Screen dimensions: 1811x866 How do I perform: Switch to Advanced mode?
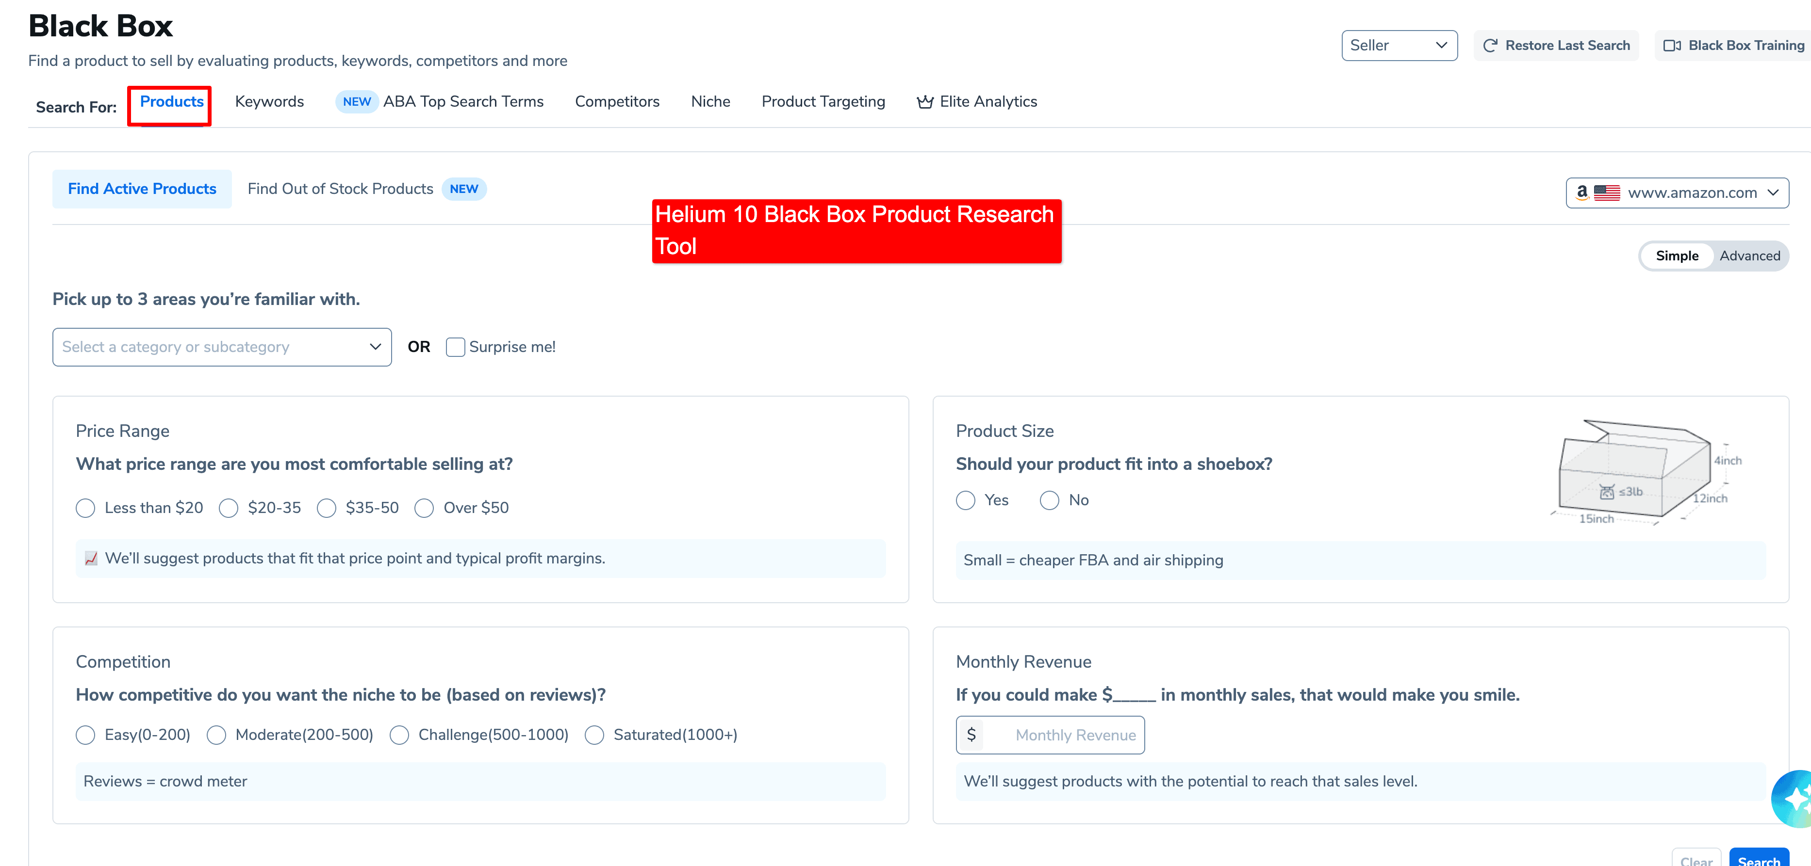pyautogui.click(x=1749, y=256)
